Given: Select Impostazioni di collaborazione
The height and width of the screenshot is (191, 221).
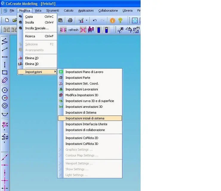Looking at the screenshot, I should (90, 130).
